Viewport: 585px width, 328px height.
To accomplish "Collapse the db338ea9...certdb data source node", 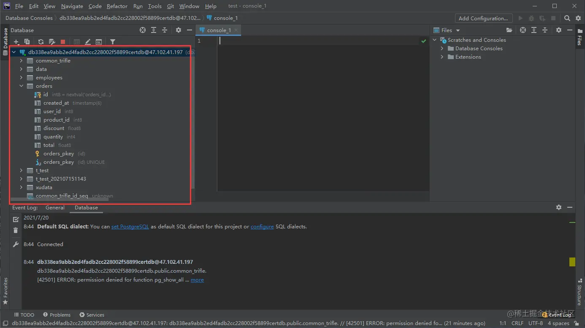I will point(14,52).
